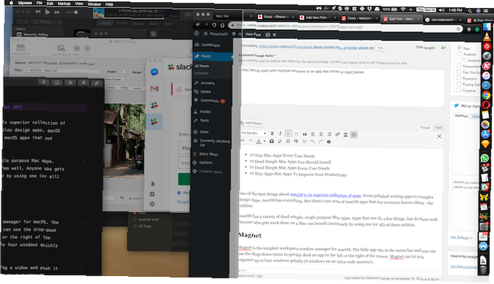Image resolution: width=494 pixels, height=284 pixels.
Task: Check the first Android category checkbox
Action: pyautogui.click(x=459, y=54)
